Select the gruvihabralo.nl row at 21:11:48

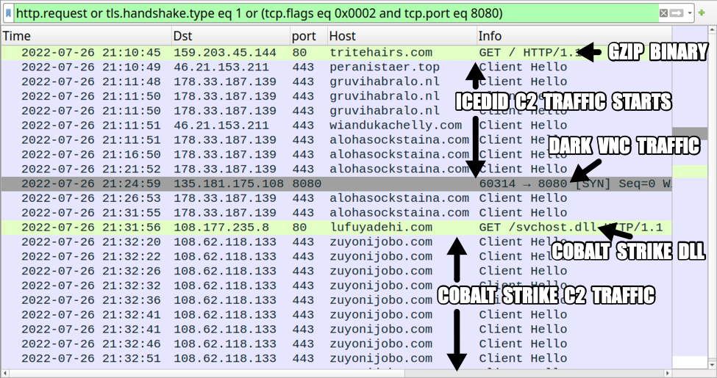(x=336, y=81)
